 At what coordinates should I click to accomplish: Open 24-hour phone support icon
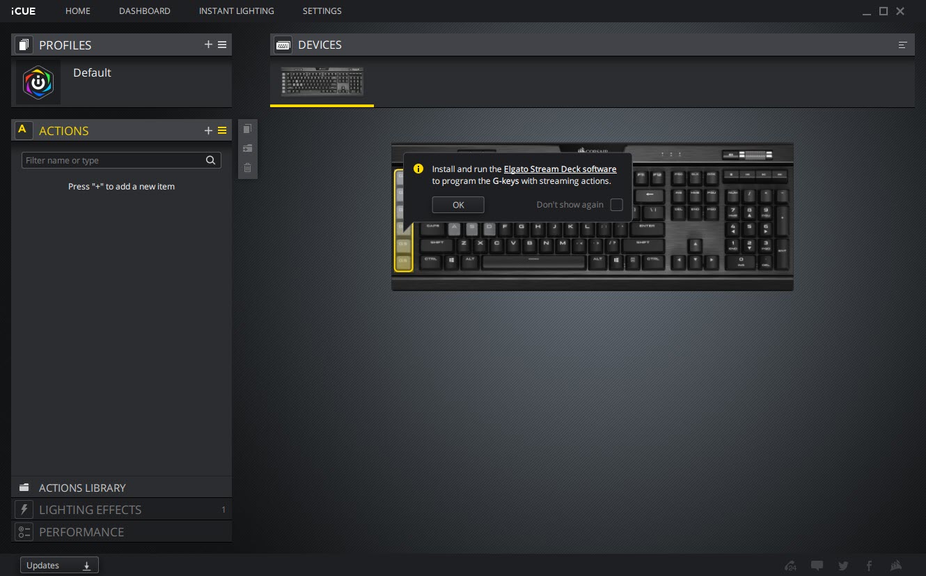pos(790,566)
